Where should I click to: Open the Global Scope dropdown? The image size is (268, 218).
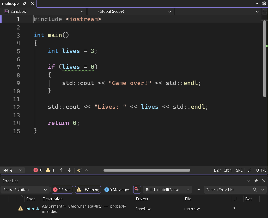click(131, 11)
